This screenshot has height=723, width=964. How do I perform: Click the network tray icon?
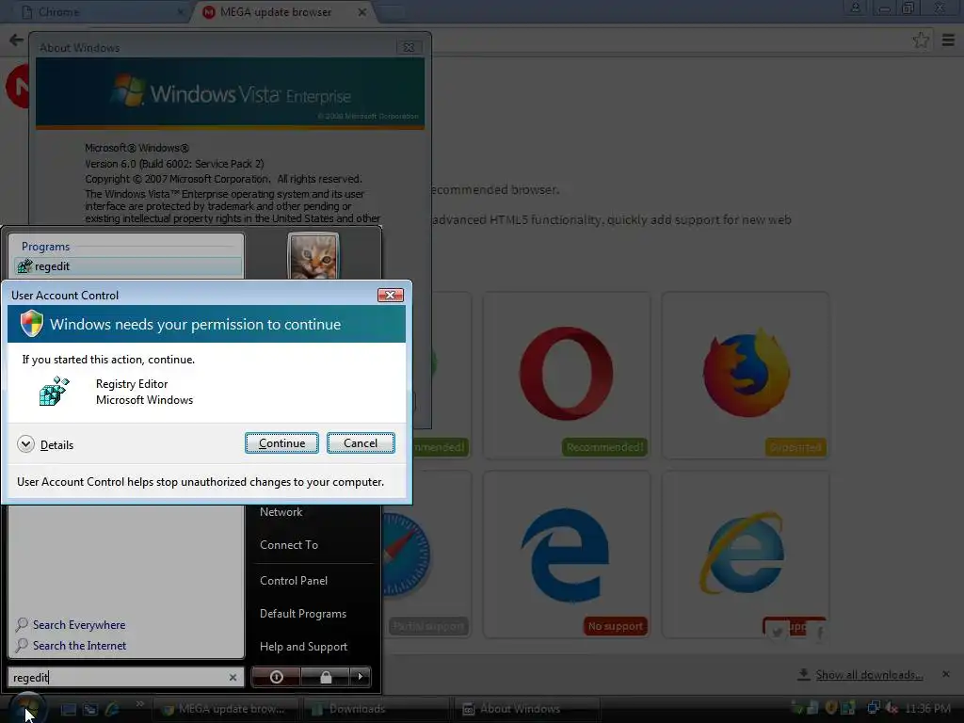coord(873,708)
